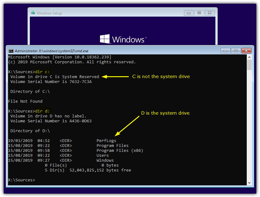Click serial number line 'A436-0D63'
260x197 pixels.
51,121
